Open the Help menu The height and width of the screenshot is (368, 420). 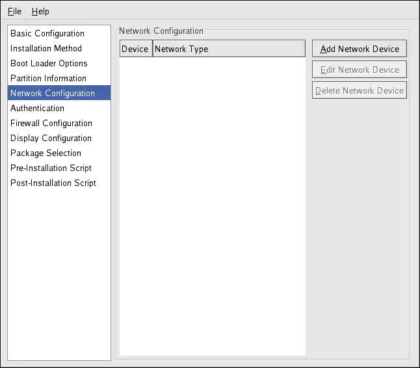pyautogui.click(x=40, y=11)
